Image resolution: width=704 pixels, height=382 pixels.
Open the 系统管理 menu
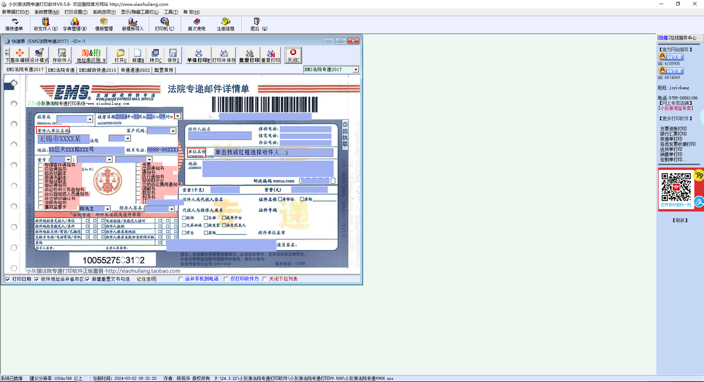click(x=47, y=12)
